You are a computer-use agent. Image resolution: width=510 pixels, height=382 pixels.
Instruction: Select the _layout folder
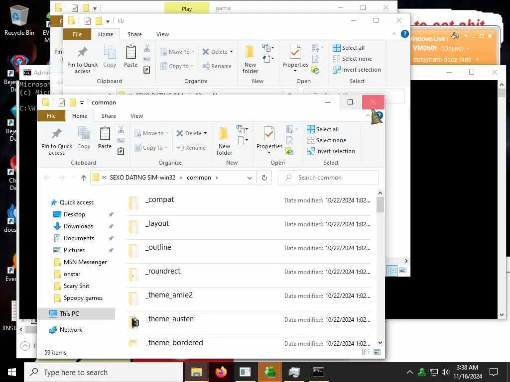249,227
